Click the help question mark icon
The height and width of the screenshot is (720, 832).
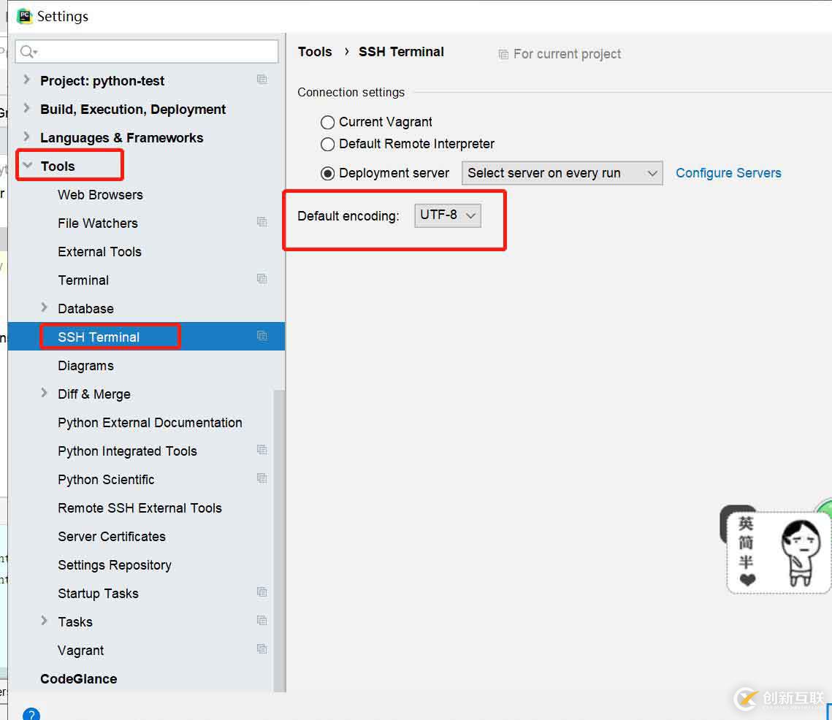coord(31,714)
